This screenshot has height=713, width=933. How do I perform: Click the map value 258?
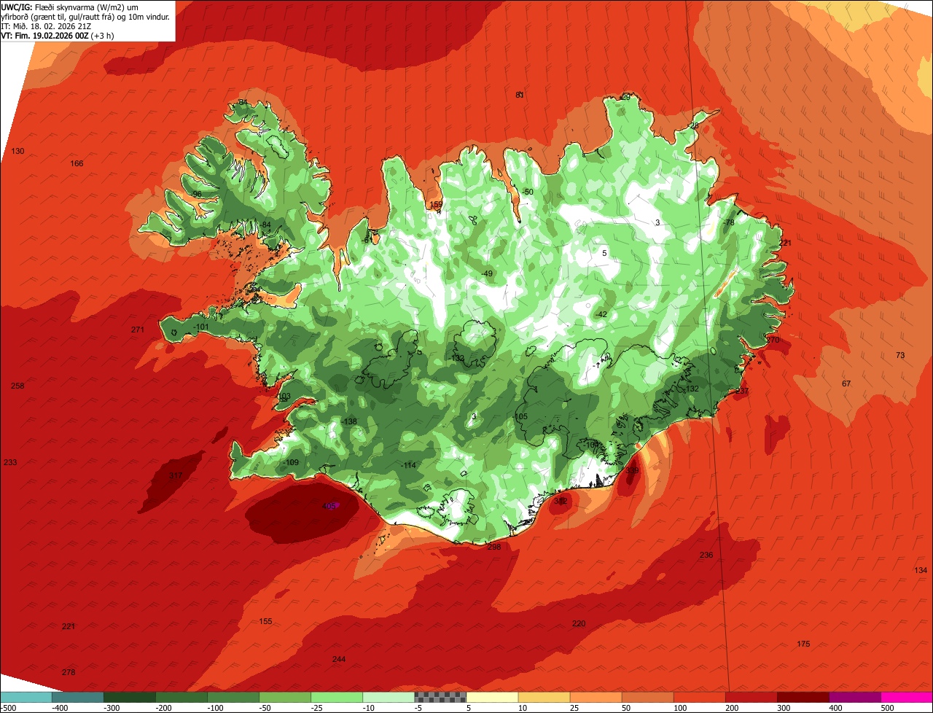coord(17,386)
